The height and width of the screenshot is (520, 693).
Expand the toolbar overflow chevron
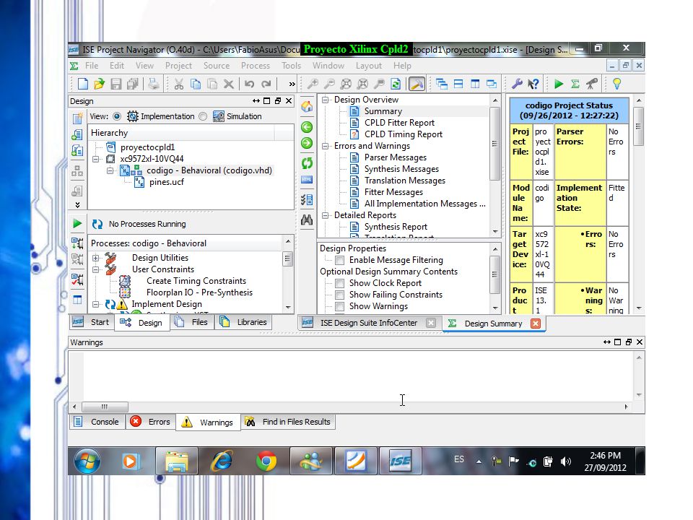(x=292, y=84)
